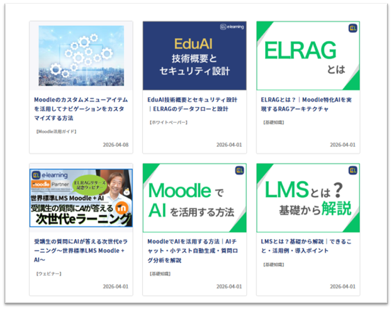Click the 【ホワイトペーパー】 category tag
Viewport: 392px width, 309px height.
tap(168, 122)
